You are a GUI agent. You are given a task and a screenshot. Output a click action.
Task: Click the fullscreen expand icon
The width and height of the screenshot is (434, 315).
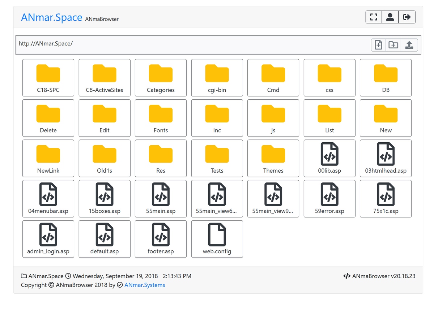[x=374, y=17]
